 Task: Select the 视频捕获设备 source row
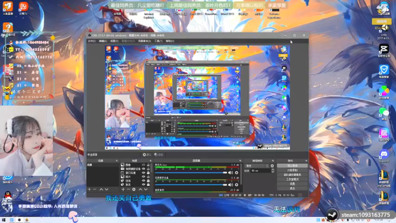click(x=136, y=169)
